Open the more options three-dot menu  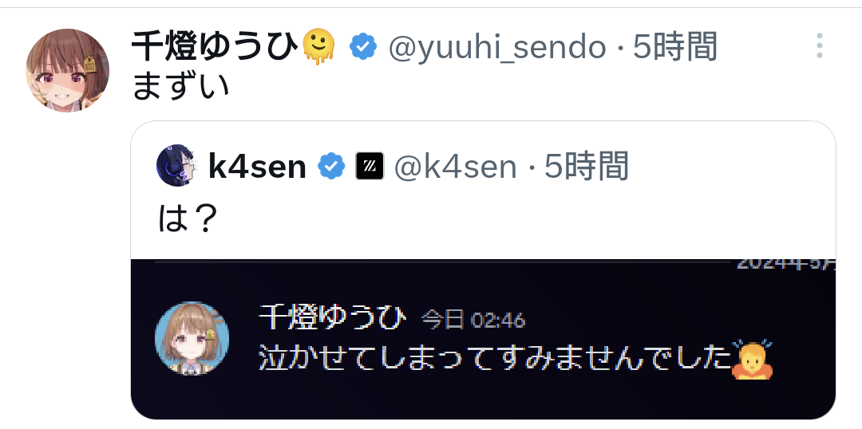click(x=819, y=45)
